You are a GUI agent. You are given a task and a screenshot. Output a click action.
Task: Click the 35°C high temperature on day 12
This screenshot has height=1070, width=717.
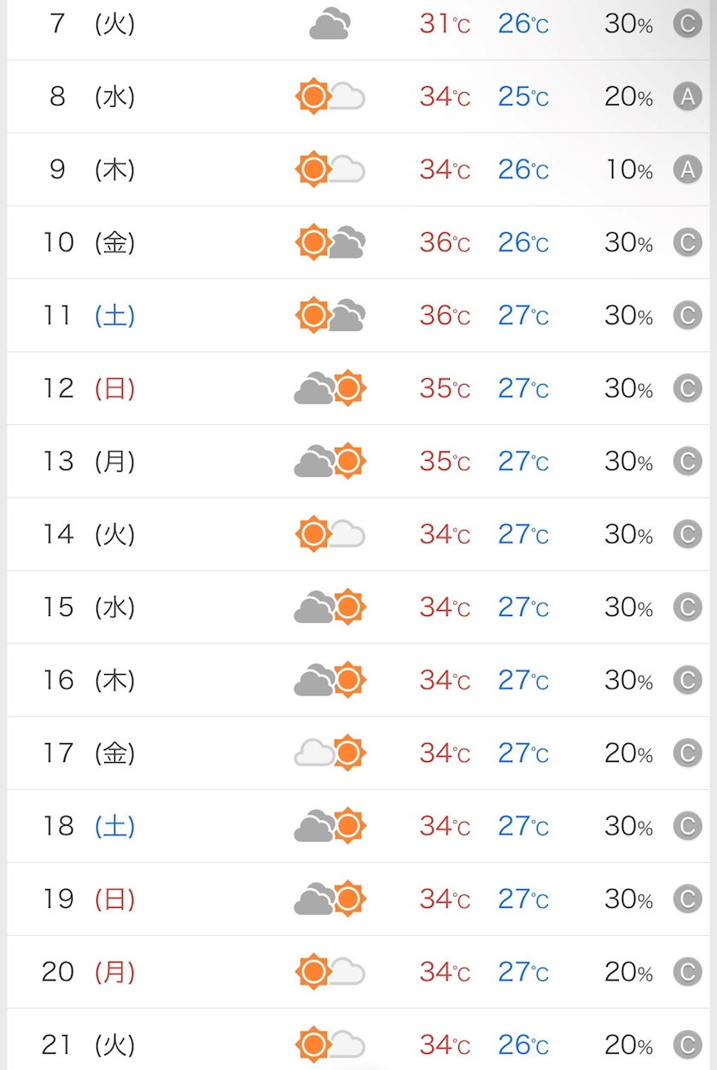click(x=445, y=389)
